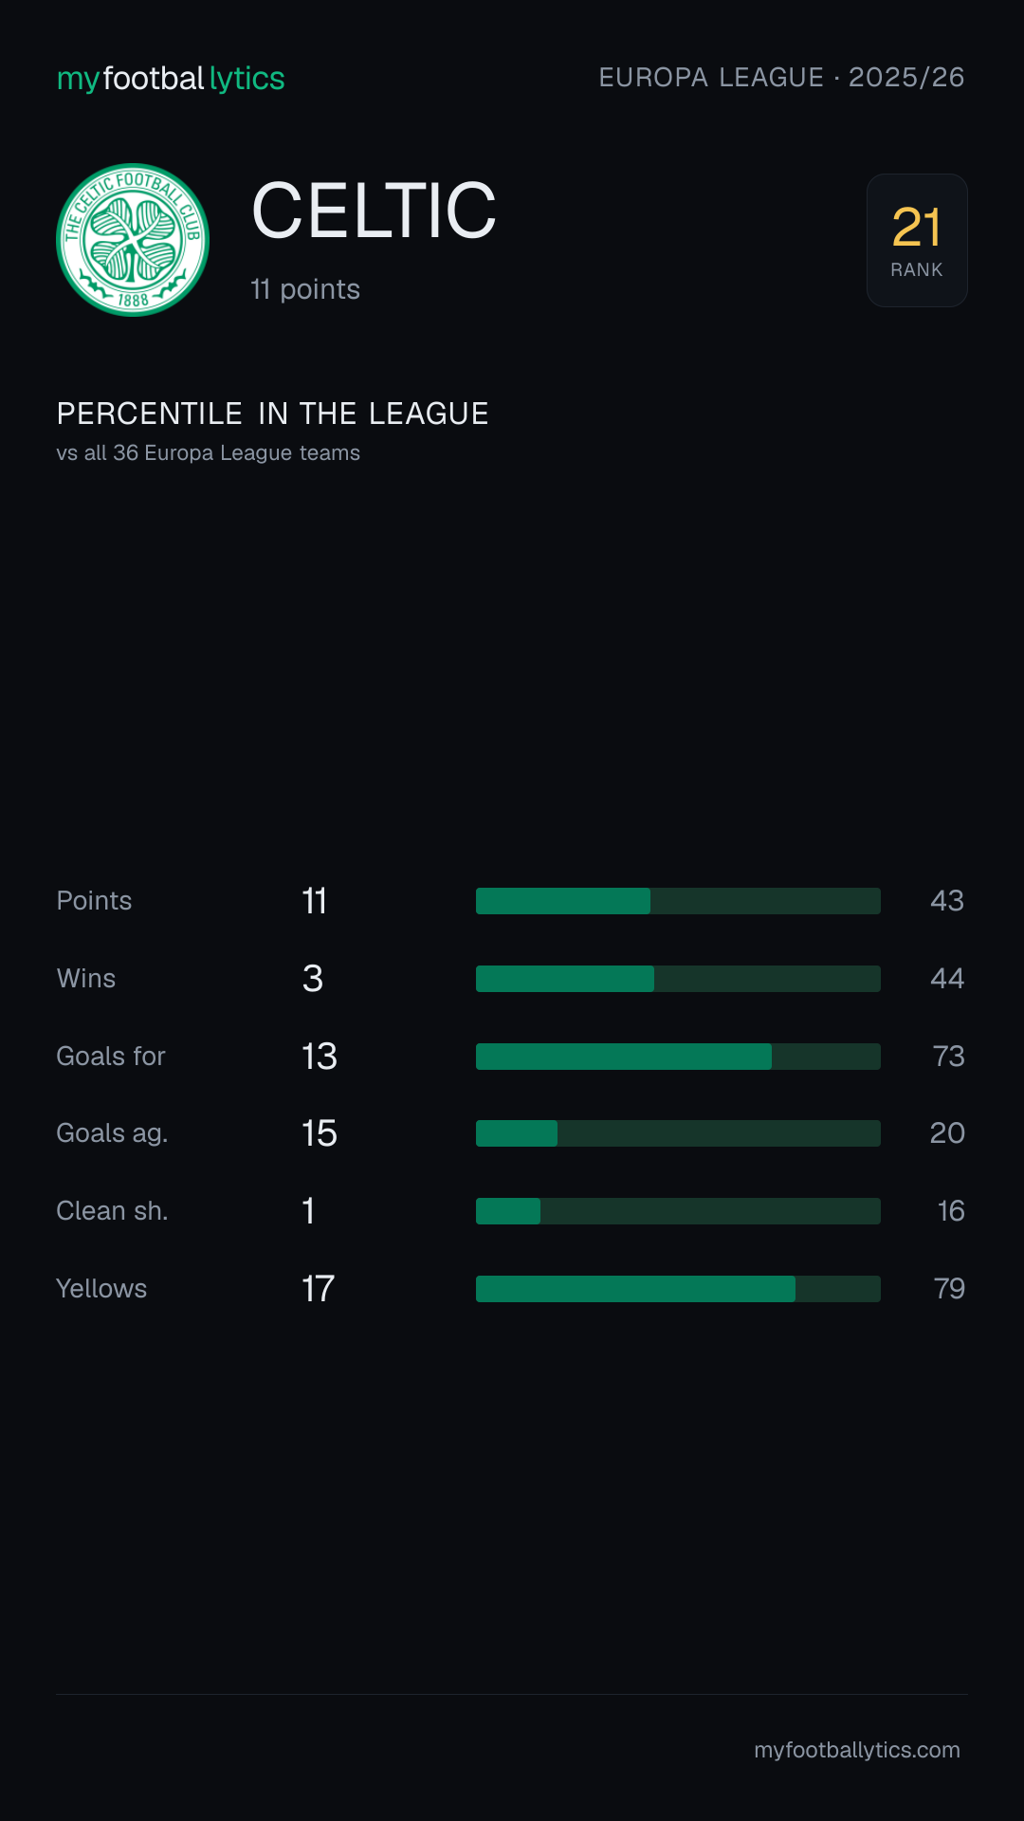Select the CELTIC team name heading
Image resolution: width=1024 pixels, height=1821 pixels.
(x=374, y=211)
